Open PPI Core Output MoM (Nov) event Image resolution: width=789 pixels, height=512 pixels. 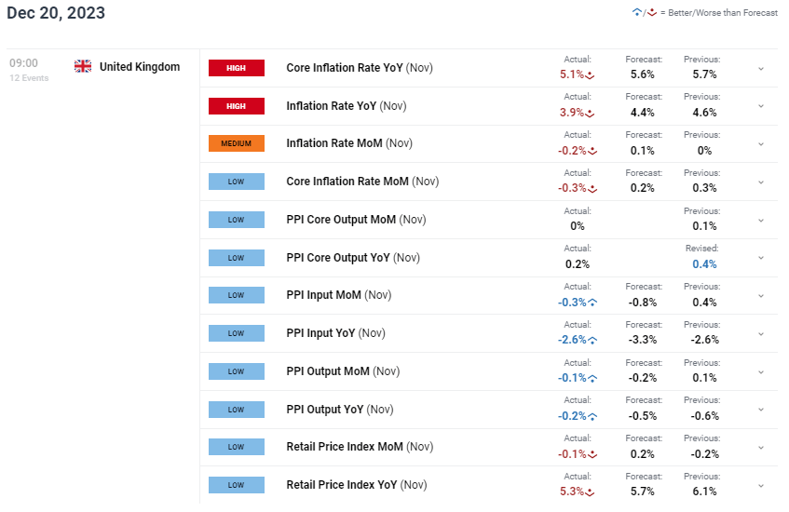pyautogui.click(x=356, y=220)
